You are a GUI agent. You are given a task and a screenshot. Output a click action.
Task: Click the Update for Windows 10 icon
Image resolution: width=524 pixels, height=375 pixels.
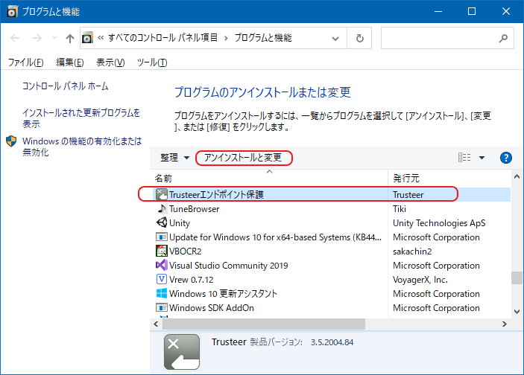tap(162, 237)
